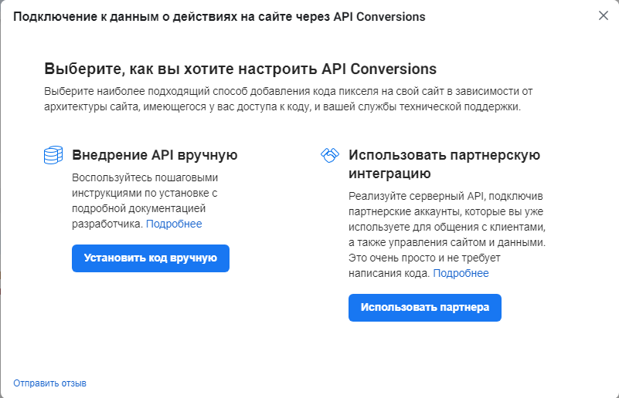Close the API Conversions connection dialog
619x398 pixels.
point(604,15)
